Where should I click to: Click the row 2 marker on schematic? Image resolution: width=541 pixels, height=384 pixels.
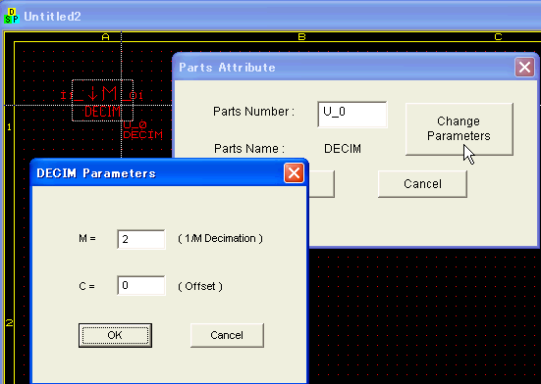point(9,322)
